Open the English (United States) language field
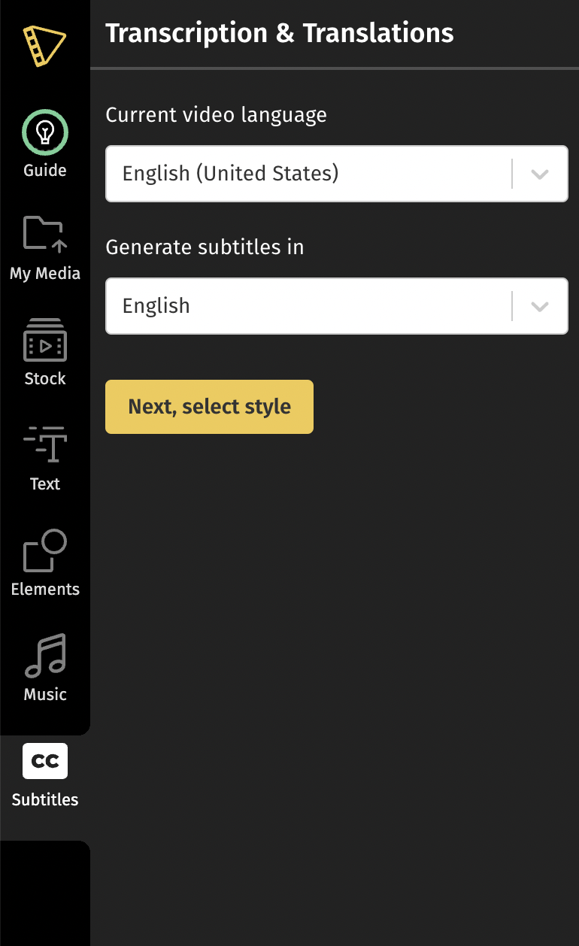 click(337, 174)
